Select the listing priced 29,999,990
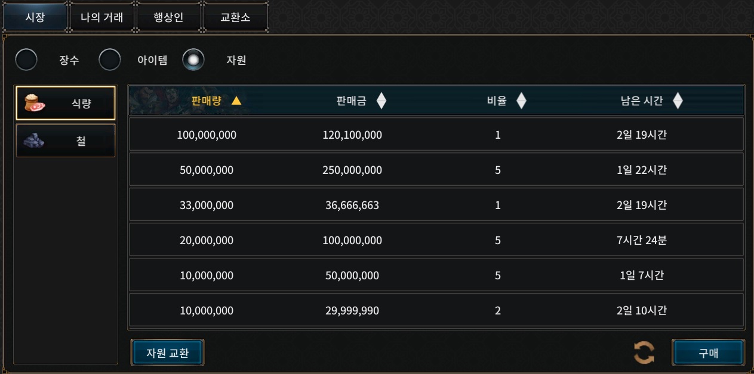The image size is (754, 374). coord(436,310)
